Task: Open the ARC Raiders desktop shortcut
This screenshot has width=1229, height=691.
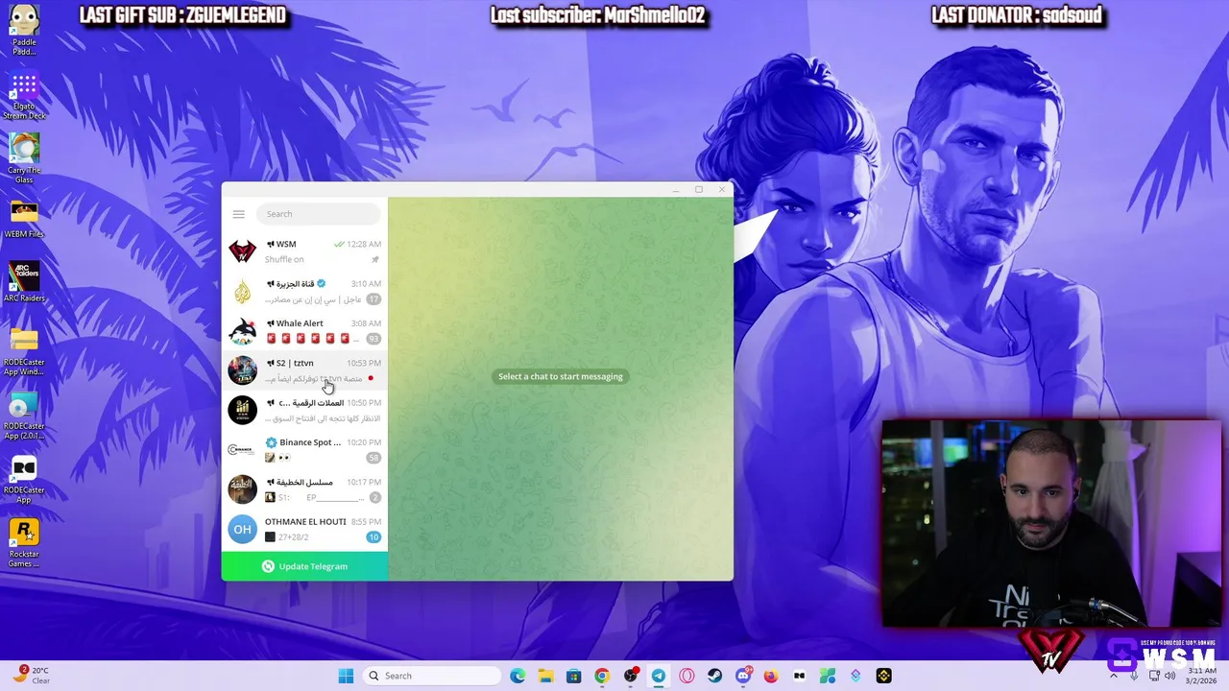Action: [24, 282]
